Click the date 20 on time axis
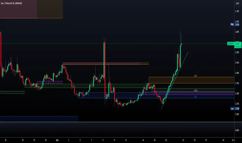The image size is (242, 143). (x=166, y=140)
